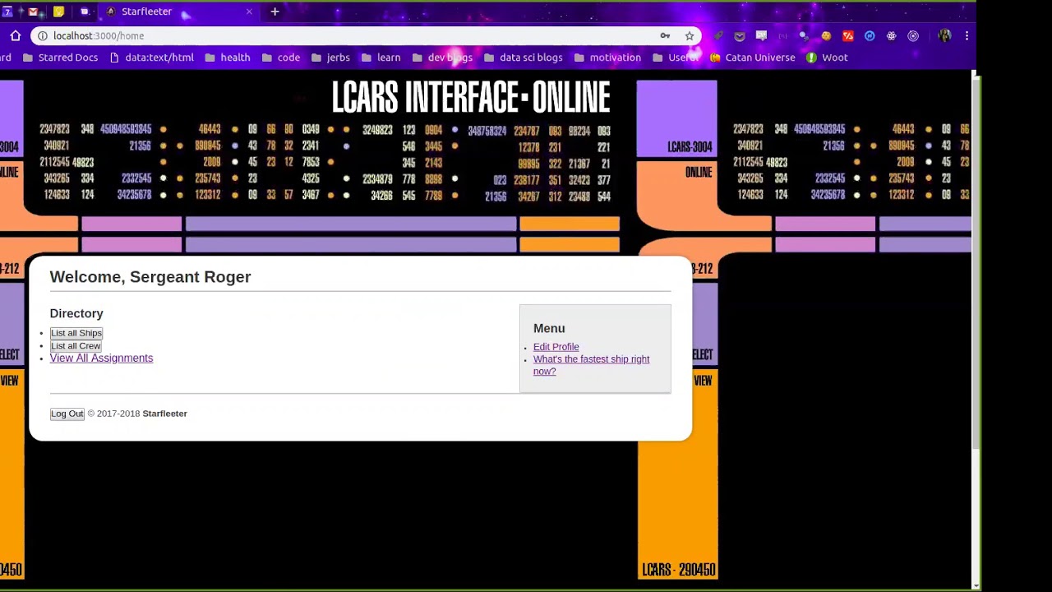Open the jerbs bookmark folder

pyautogui.click(x=330, y=58)
